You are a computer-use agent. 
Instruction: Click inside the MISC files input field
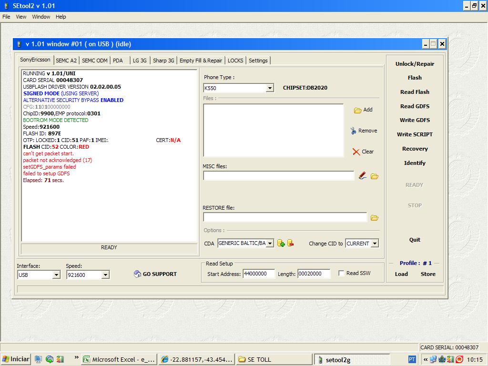click(x=278, y=176)
